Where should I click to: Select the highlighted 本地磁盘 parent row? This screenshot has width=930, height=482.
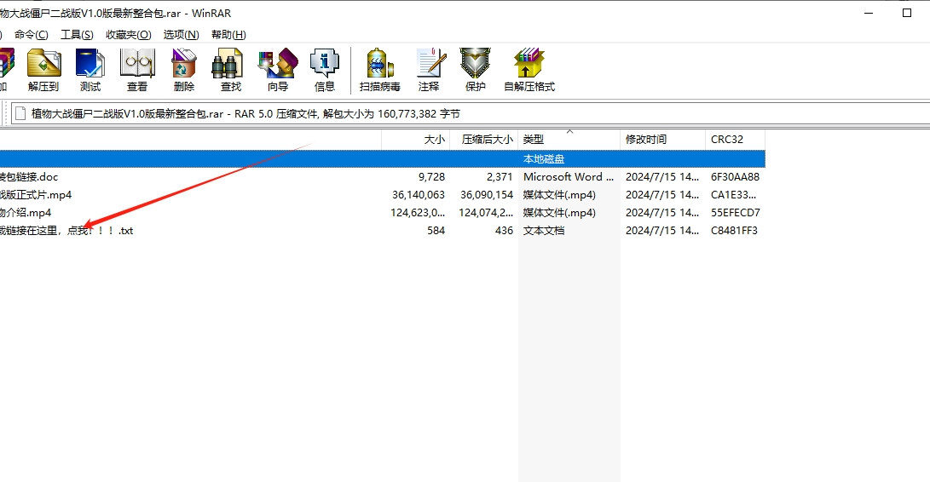(383, 159)
